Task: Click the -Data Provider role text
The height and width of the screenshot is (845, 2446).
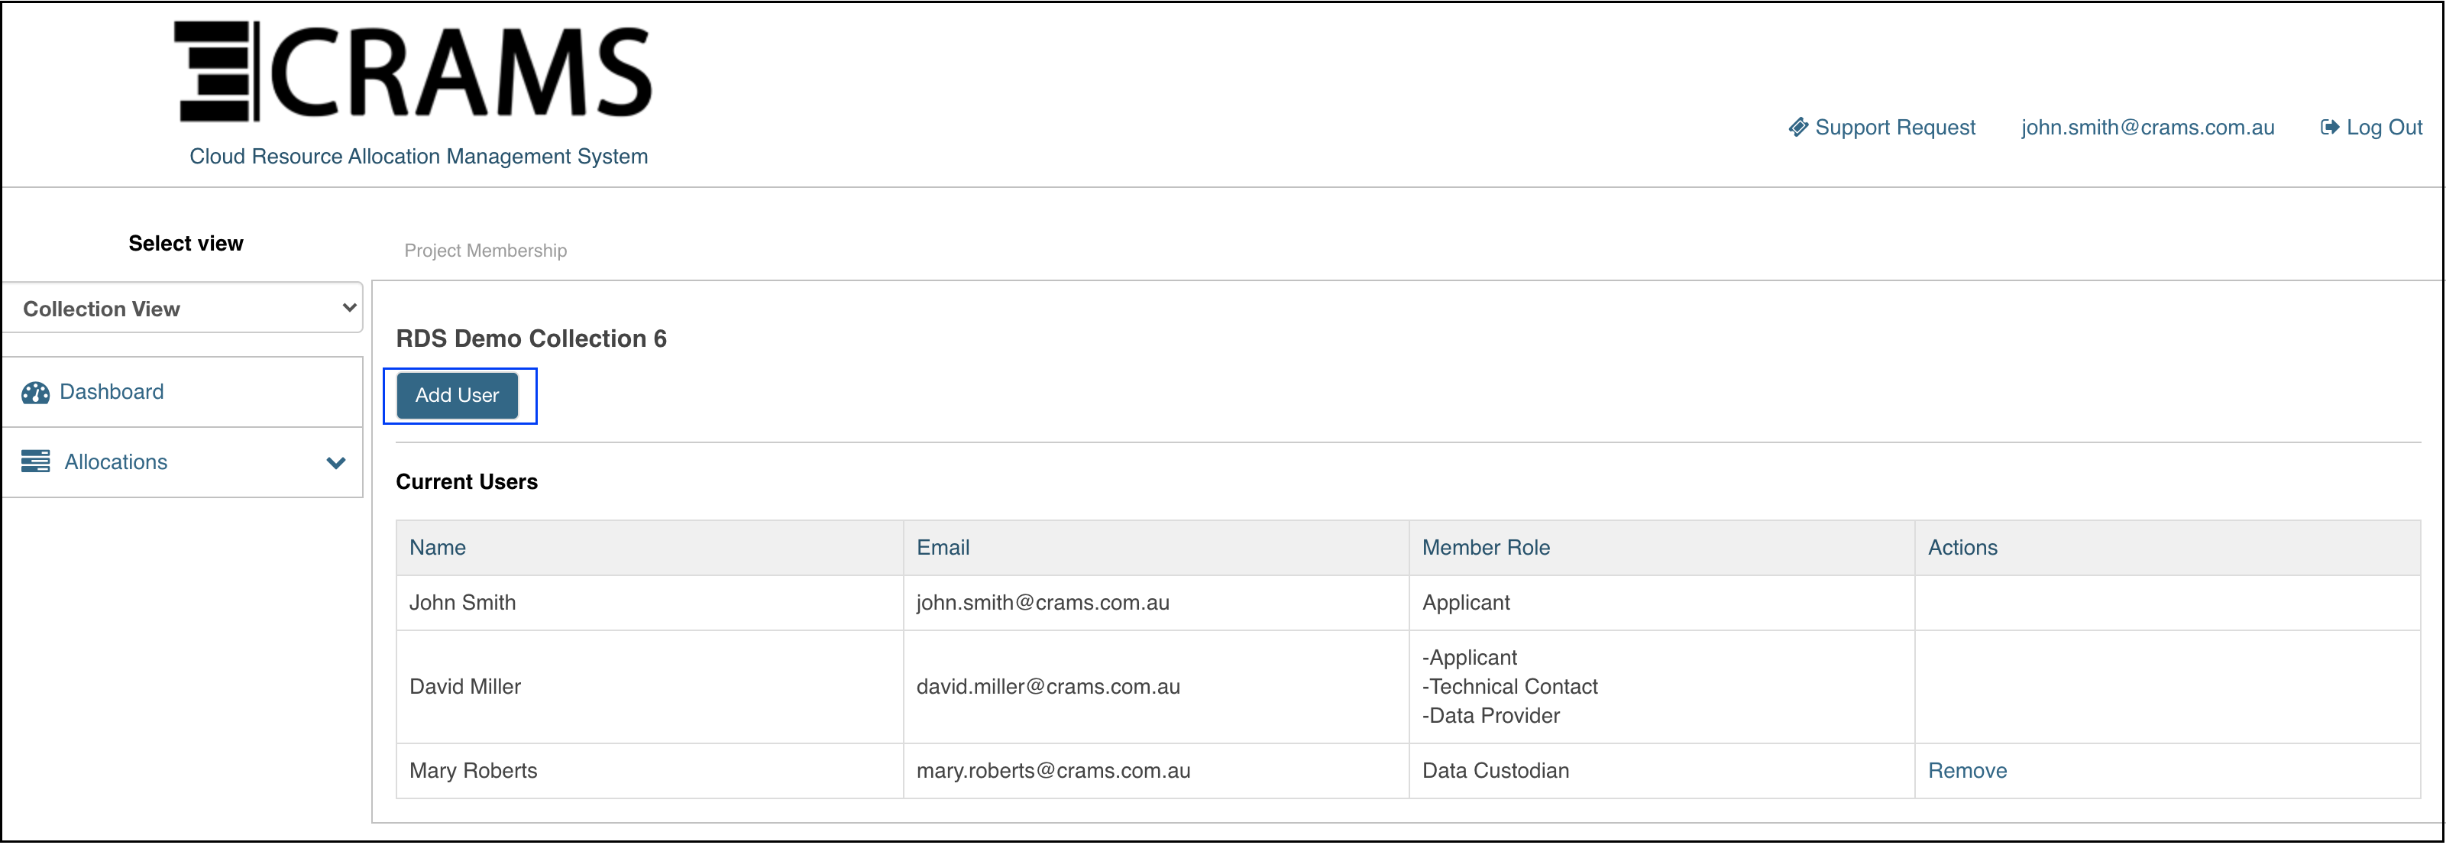Action: [1491, 716]
